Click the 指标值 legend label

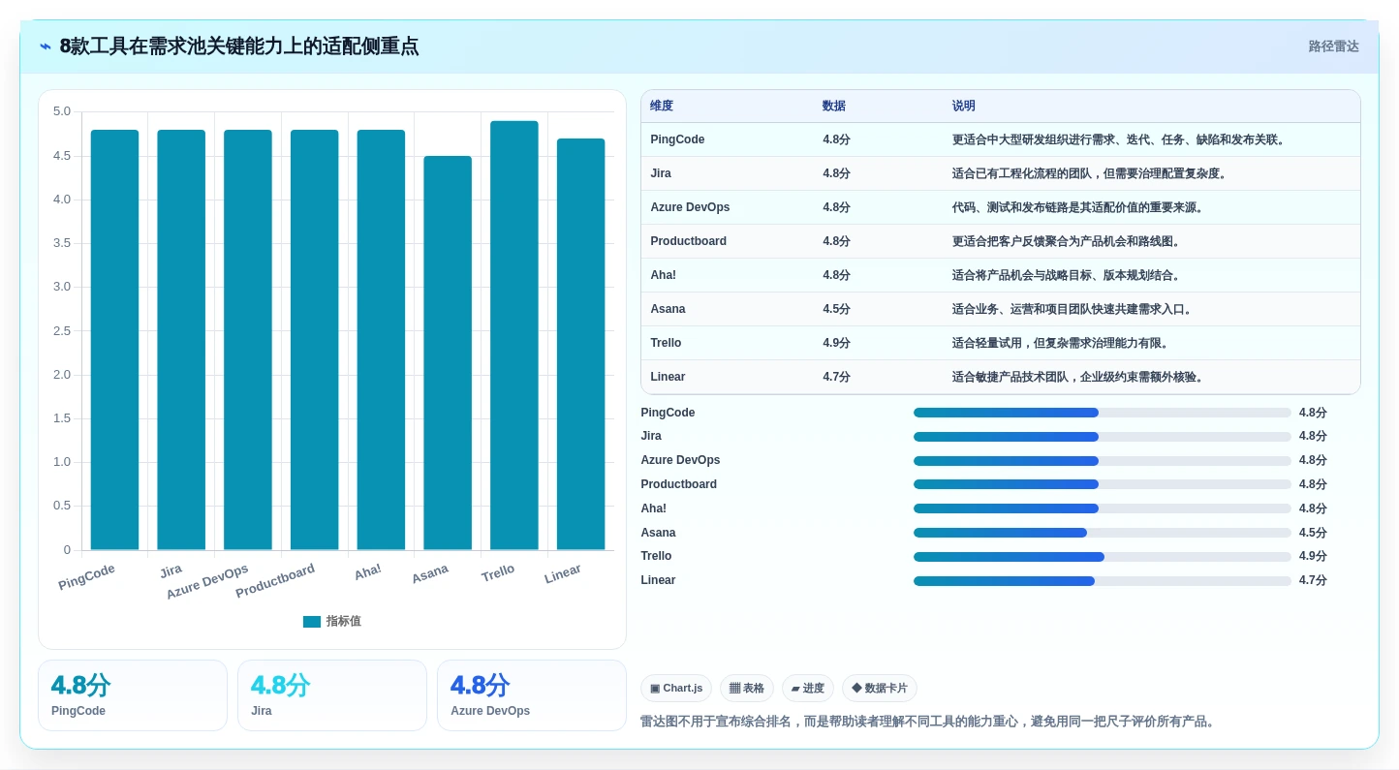point(343,622)
